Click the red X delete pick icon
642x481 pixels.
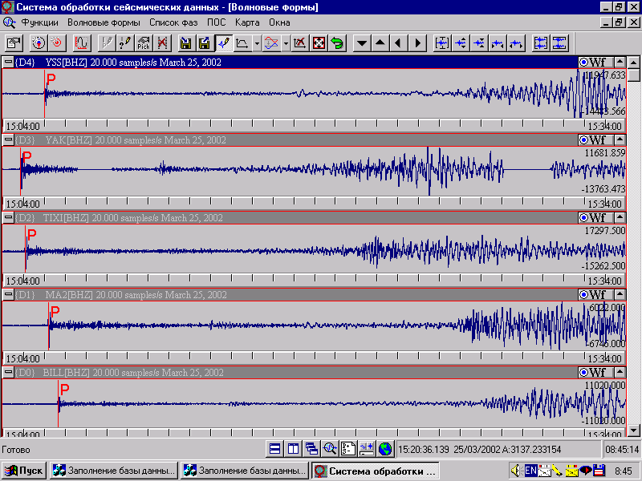163,42
